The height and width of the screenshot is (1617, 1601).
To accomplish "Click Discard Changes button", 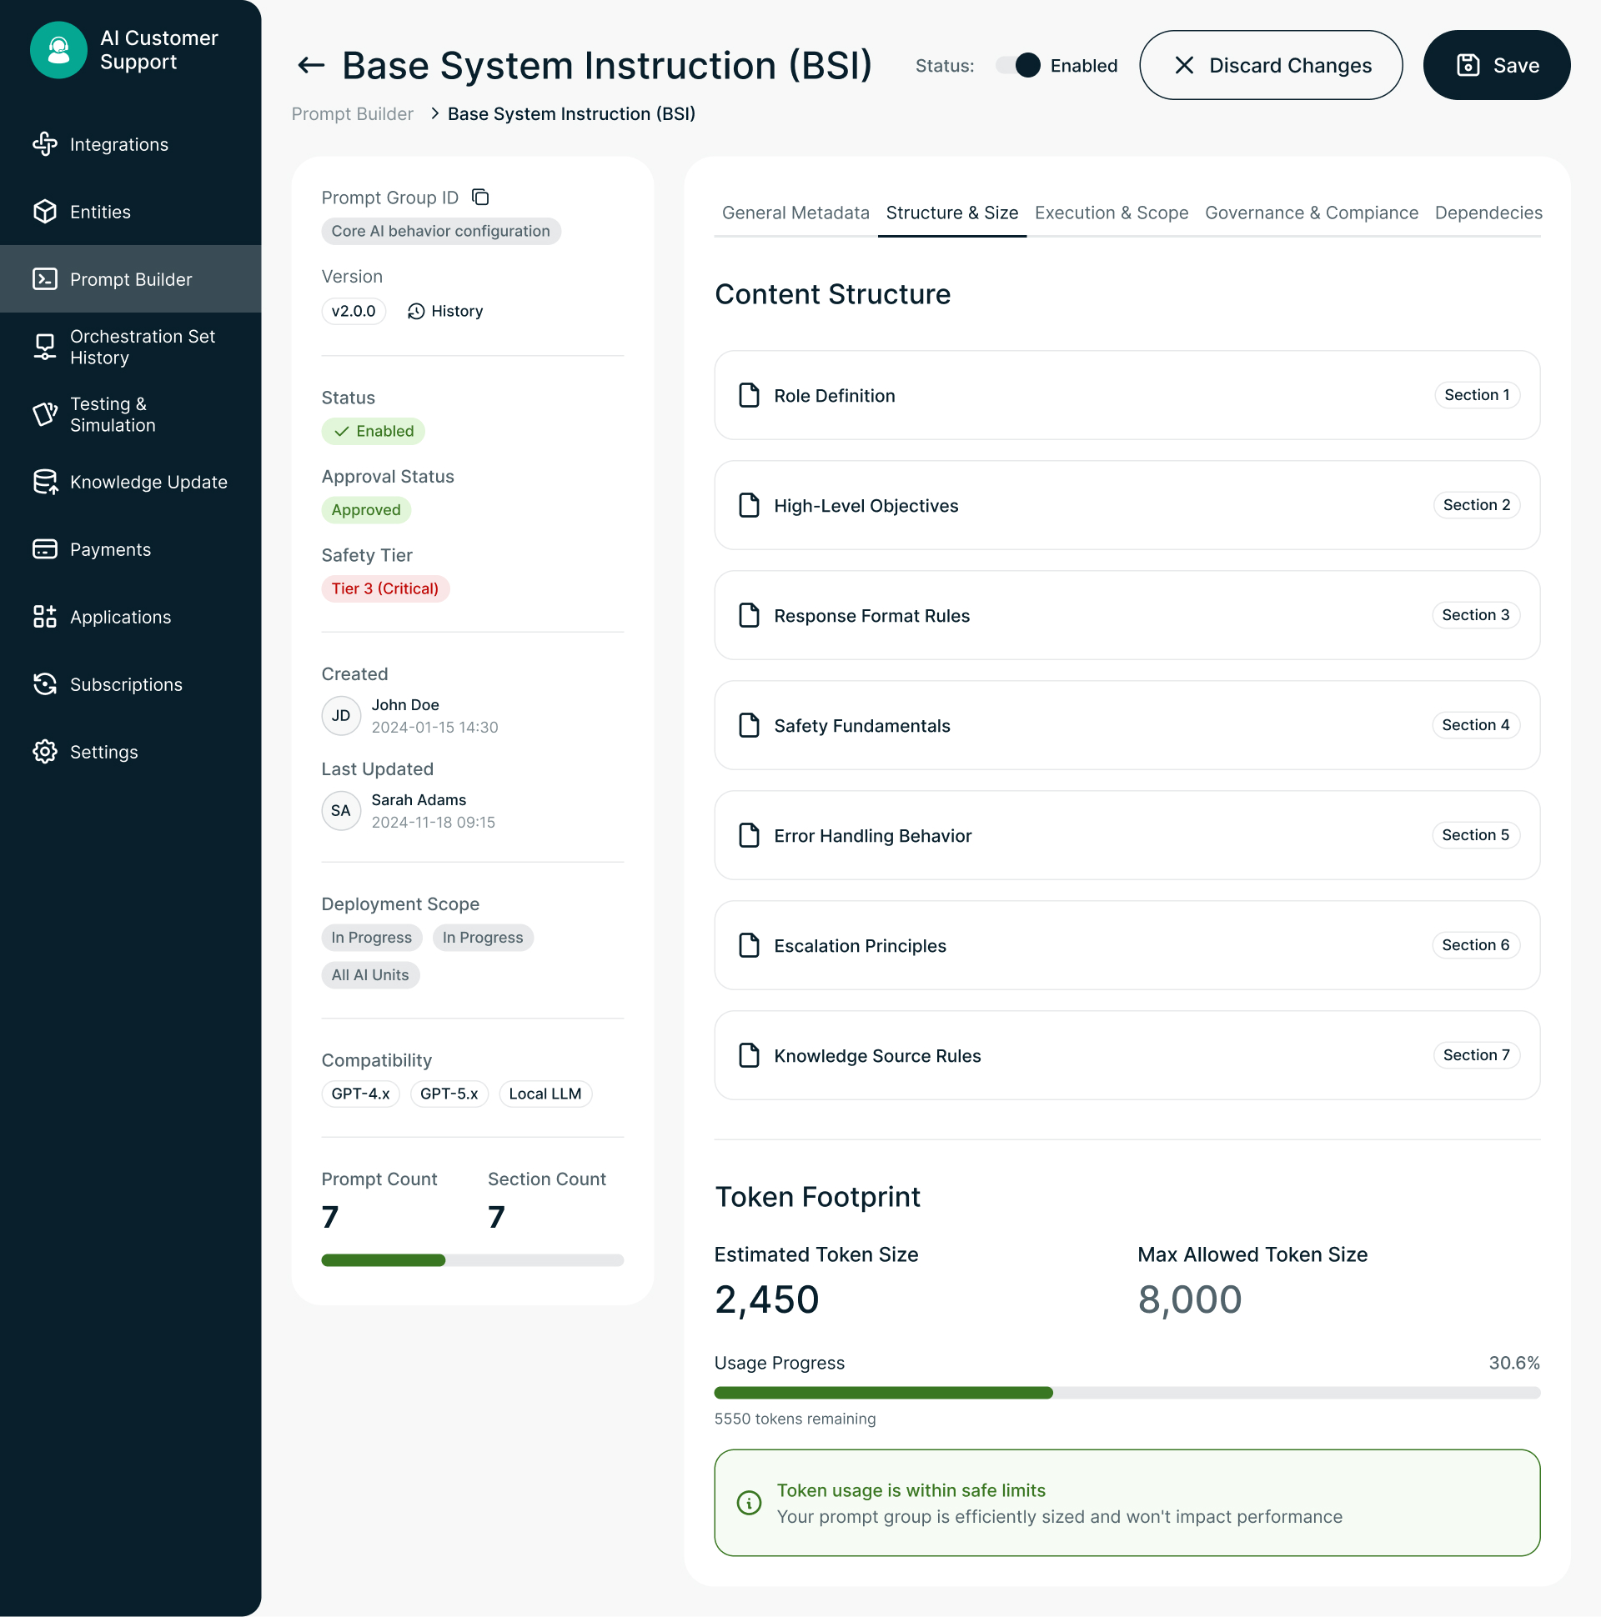I will 1270,65.
